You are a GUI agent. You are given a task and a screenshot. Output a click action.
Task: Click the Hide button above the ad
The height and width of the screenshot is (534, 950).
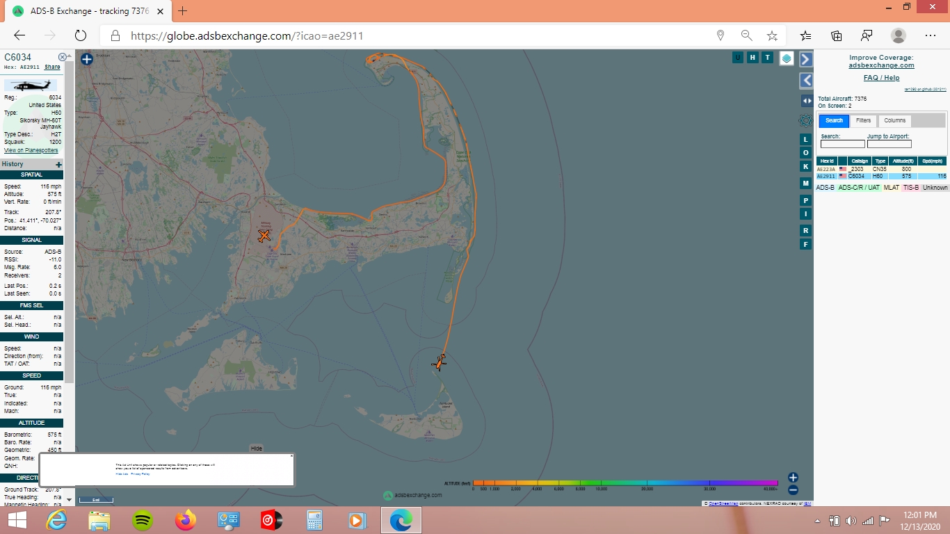pyautogui.click(x=257, y=448)
